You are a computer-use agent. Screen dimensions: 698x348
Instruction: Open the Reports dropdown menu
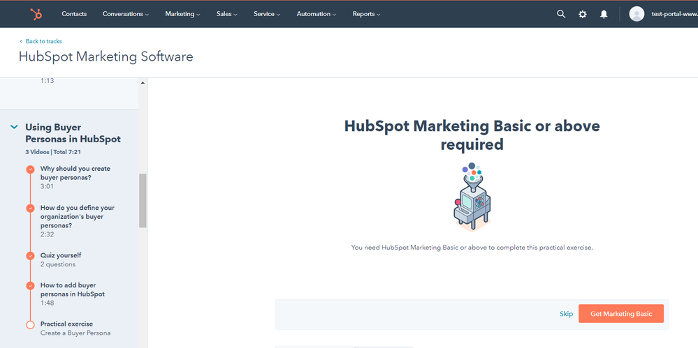[x=366, y=14]
